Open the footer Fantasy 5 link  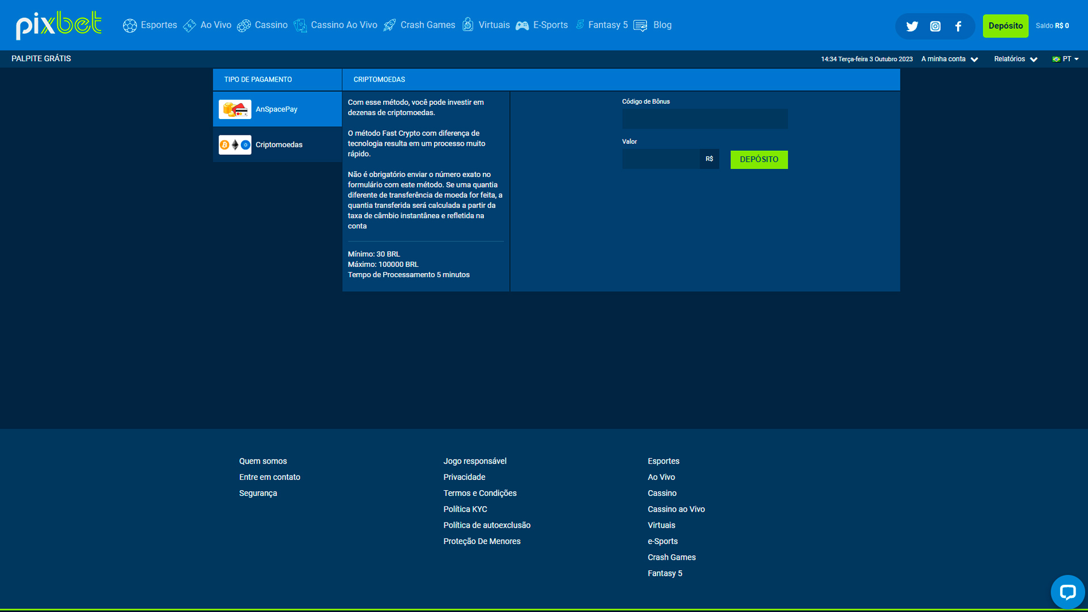click(665, 573)
